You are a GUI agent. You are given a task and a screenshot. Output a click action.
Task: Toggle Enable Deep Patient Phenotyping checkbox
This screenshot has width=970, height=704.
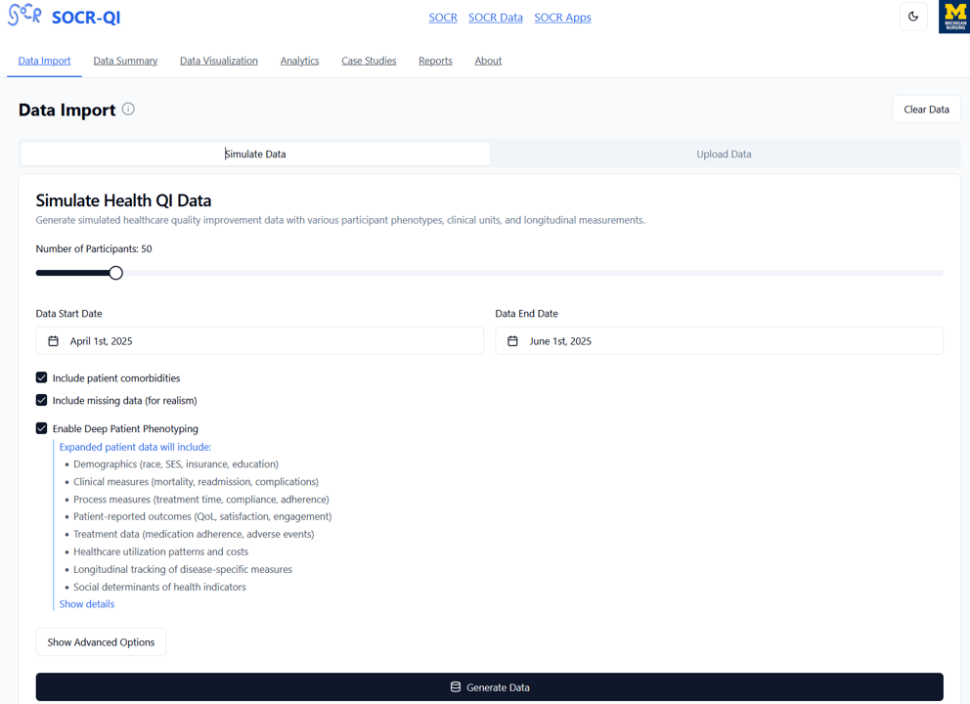42,428
